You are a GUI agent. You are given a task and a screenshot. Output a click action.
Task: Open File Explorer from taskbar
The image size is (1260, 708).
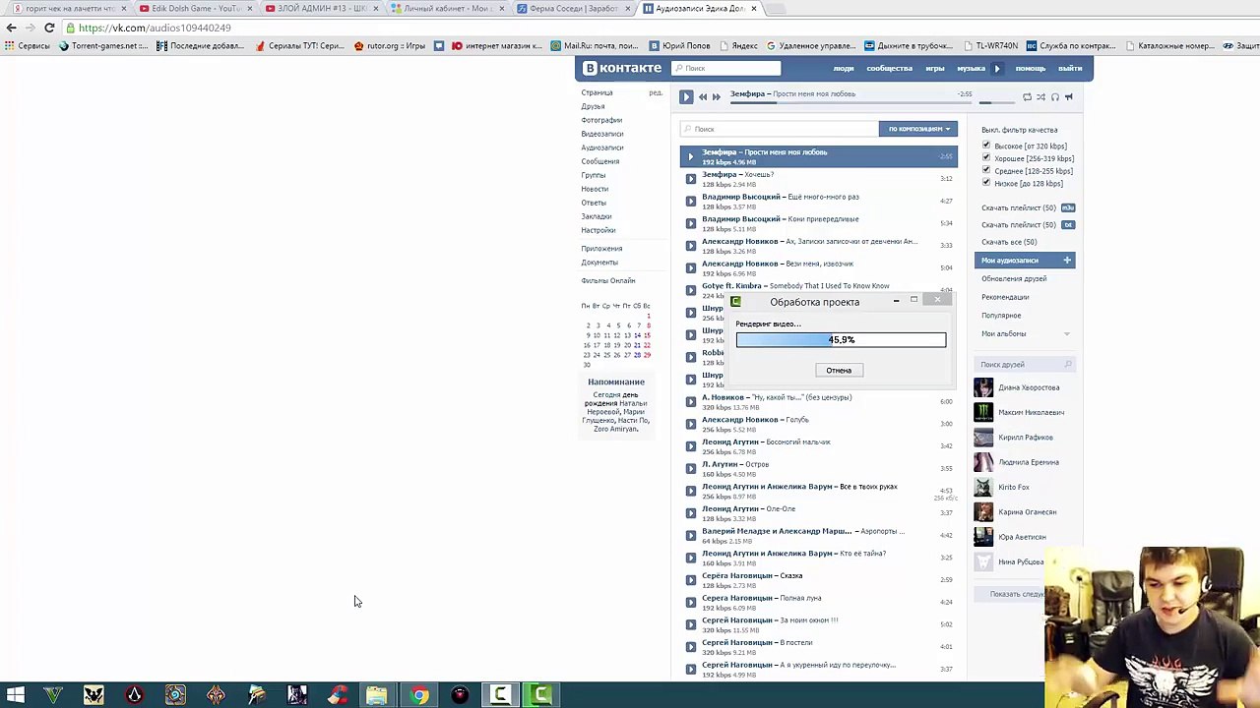(x=377, y=695)
